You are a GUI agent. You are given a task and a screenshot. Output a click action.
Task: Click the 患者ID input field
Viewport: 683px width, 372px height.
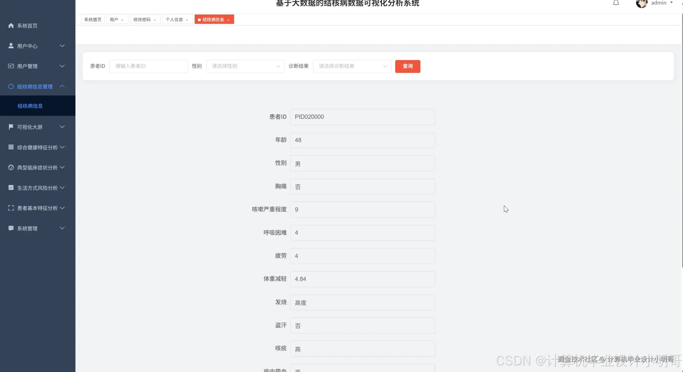click(x=149, y=66)
